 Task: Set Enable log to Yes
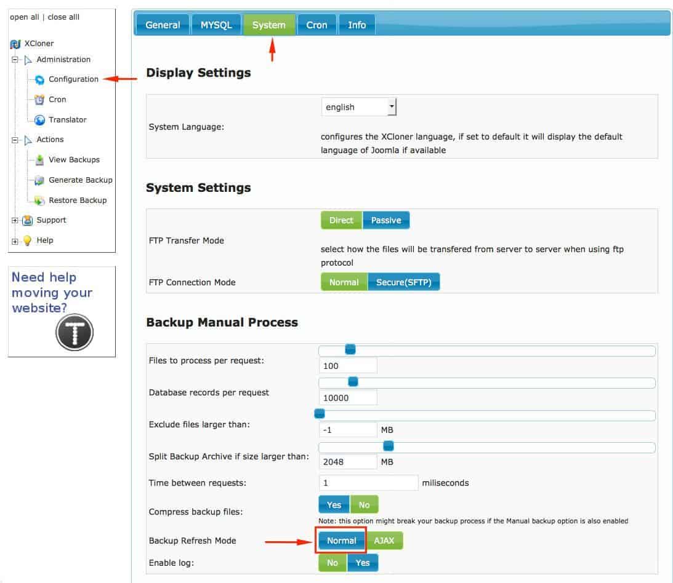point(363,563)
